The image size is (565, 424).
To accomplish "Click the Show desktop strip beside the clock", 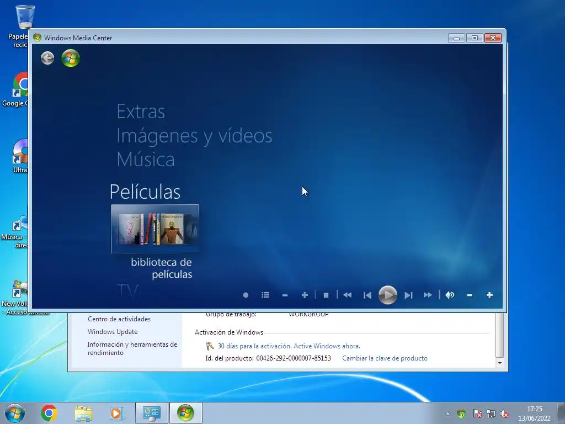I will (x=561, y=413).
